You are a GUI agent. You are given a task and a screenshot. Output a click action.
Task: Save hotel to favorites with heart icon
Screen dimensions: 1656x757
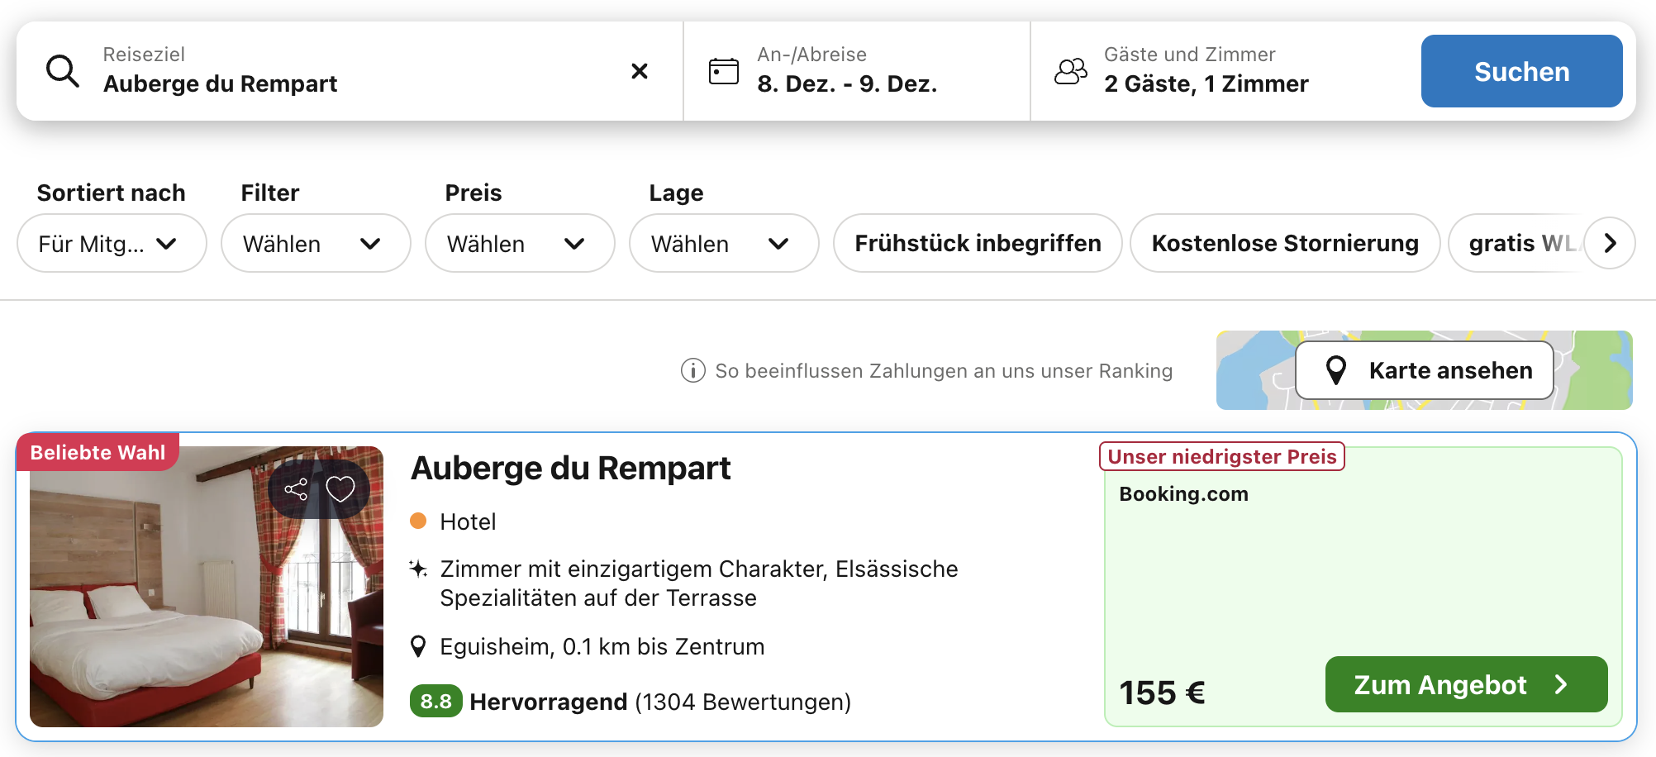tap(340, 489)
